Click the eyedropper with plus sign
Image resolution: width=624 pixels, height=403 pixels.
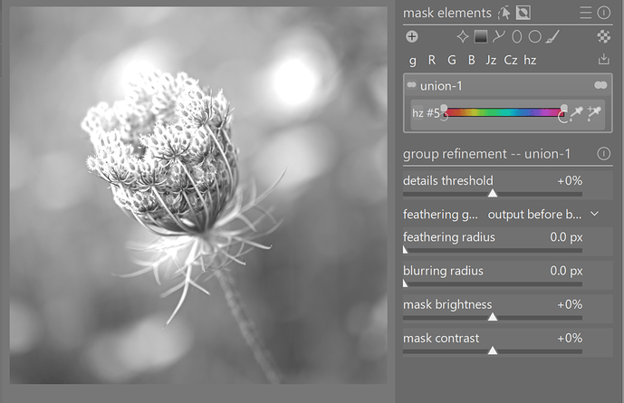(594, 113)
